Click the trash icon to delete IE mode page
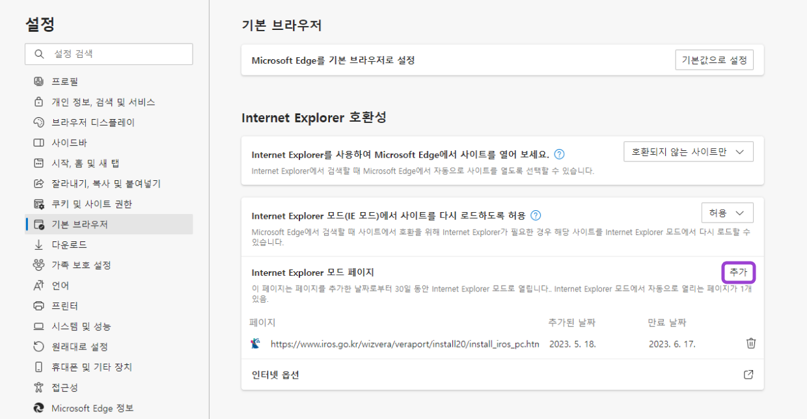The image size is (807, 419). tap(750, 343)
